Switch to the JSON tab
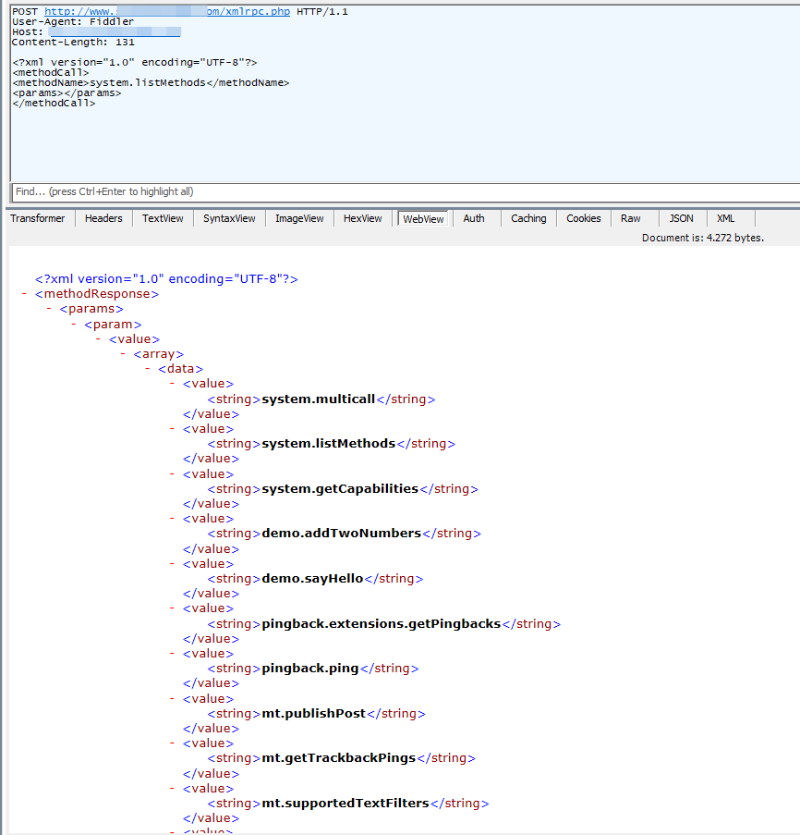This screenshot has width=800, height=835. [x=681, y=218]
